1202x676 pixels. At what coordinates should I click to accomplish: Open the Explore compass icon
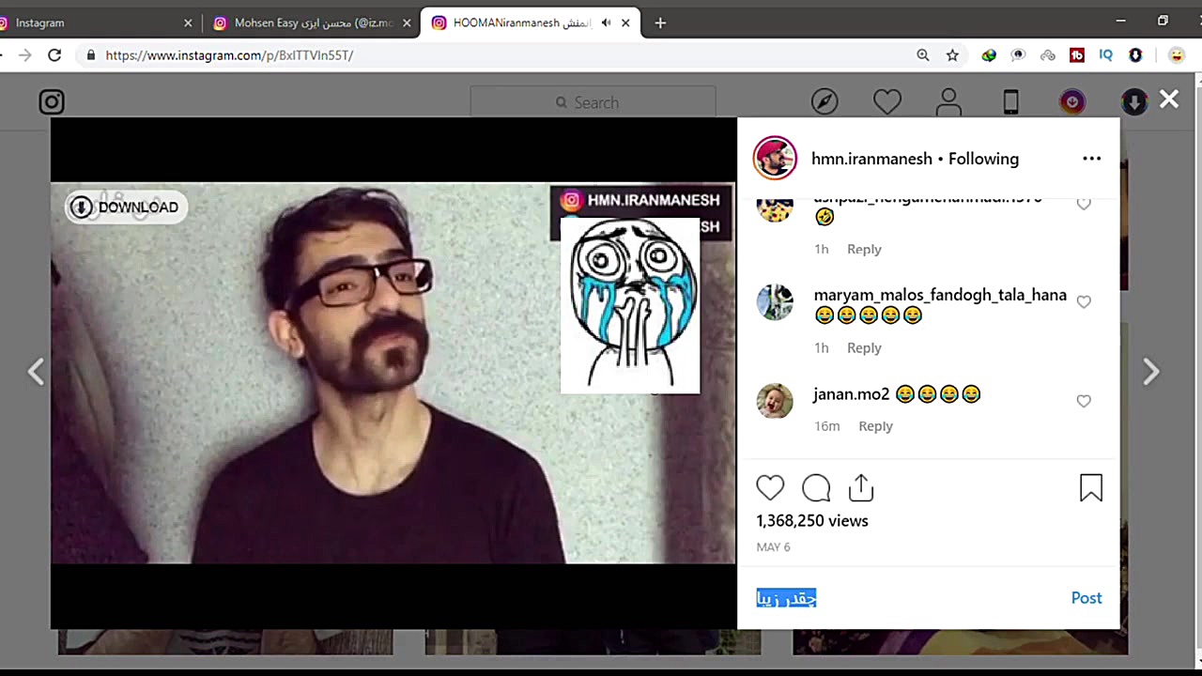point(824,101)
